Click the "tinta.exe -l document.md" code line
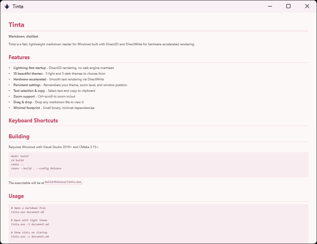 (30, 224)
